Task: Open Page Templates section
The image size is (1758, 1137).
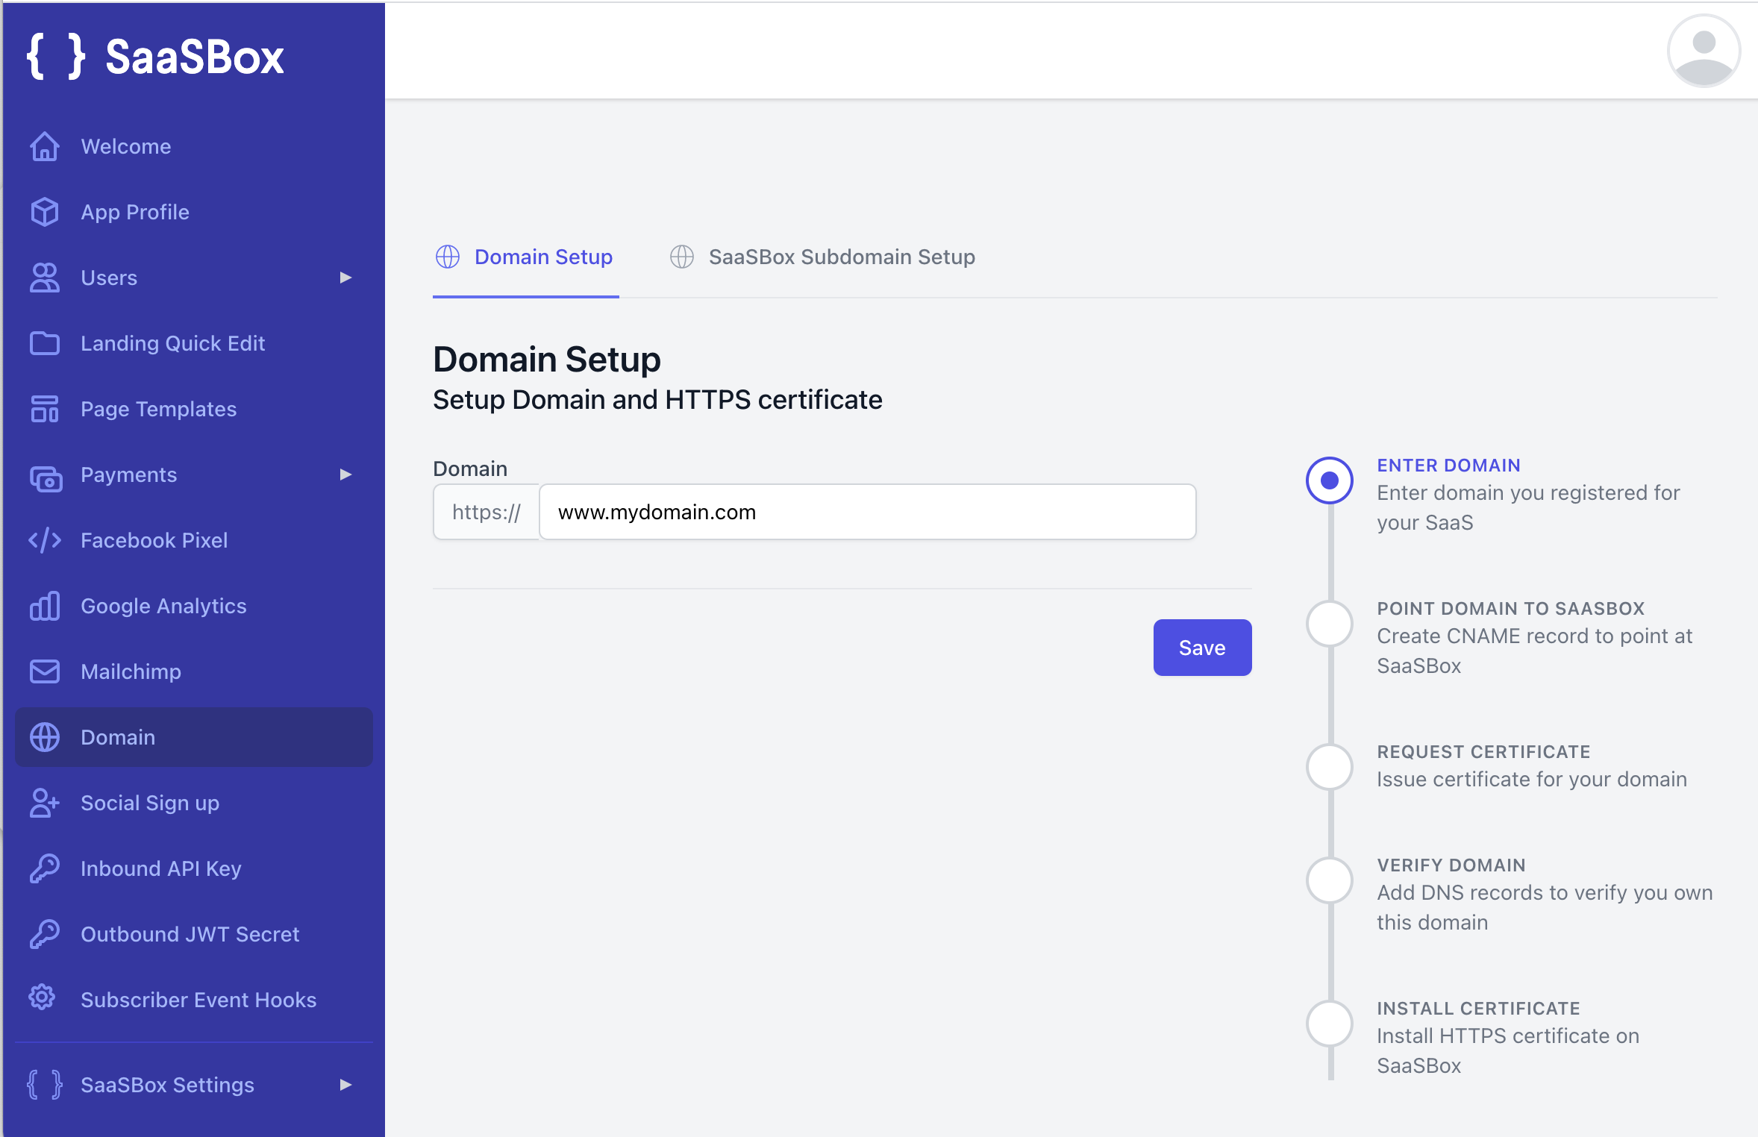Action: tap(194, 409)
